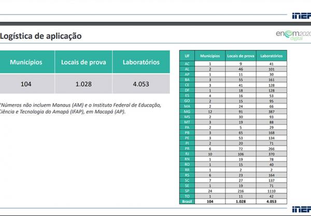Select SP locais de prova value 216
311x216 pixels.
click(x=241, y=191)
